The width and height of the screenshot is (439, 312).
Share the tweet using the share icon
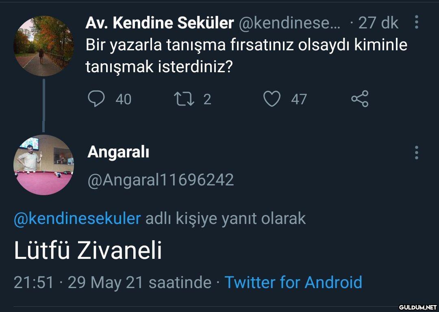pos(360,99)
